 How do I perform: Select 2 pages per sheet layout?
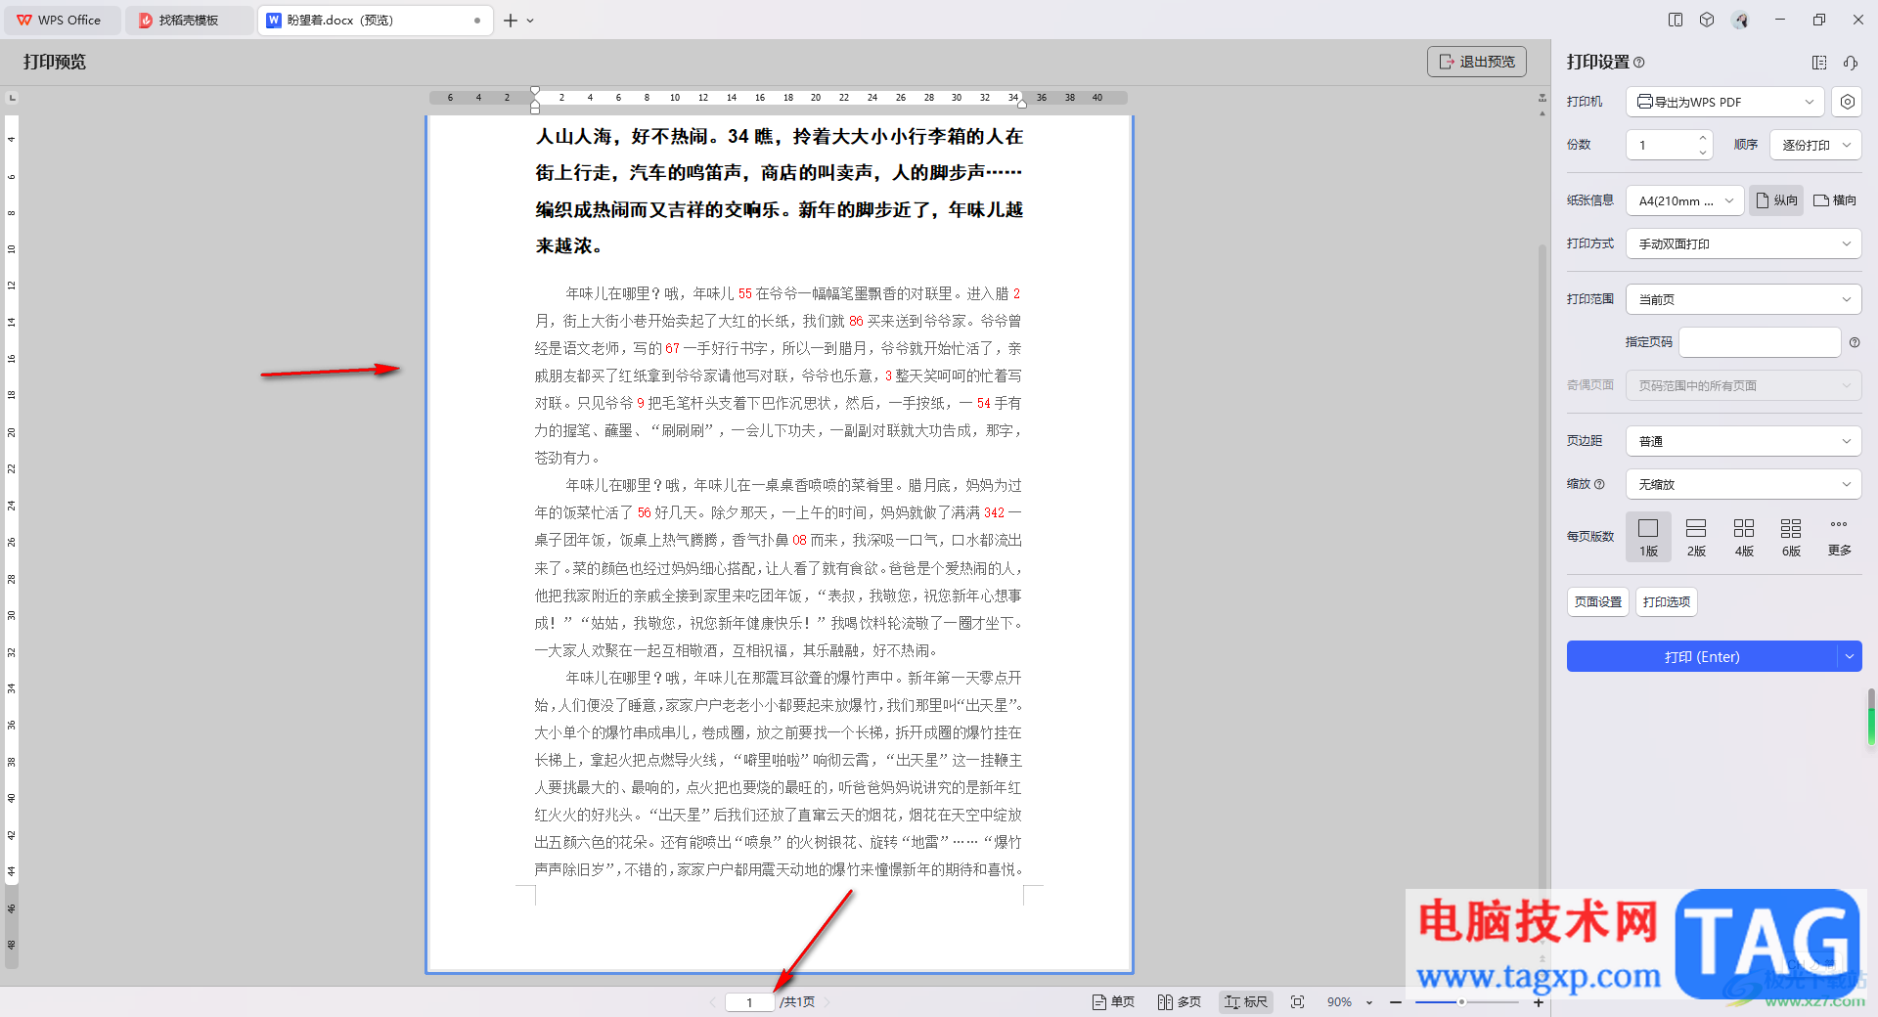pyautogui.click(x=1696, y=538)
